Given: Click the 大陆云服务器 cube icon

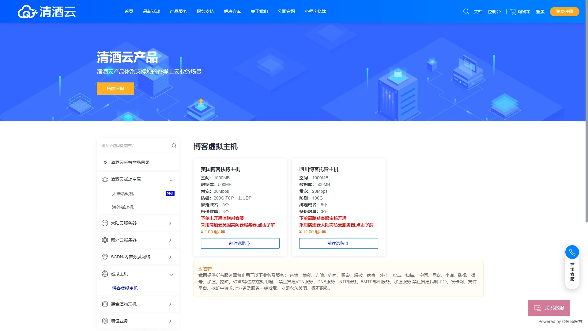Looking at the screenshot, I should [x=105, y=223].
